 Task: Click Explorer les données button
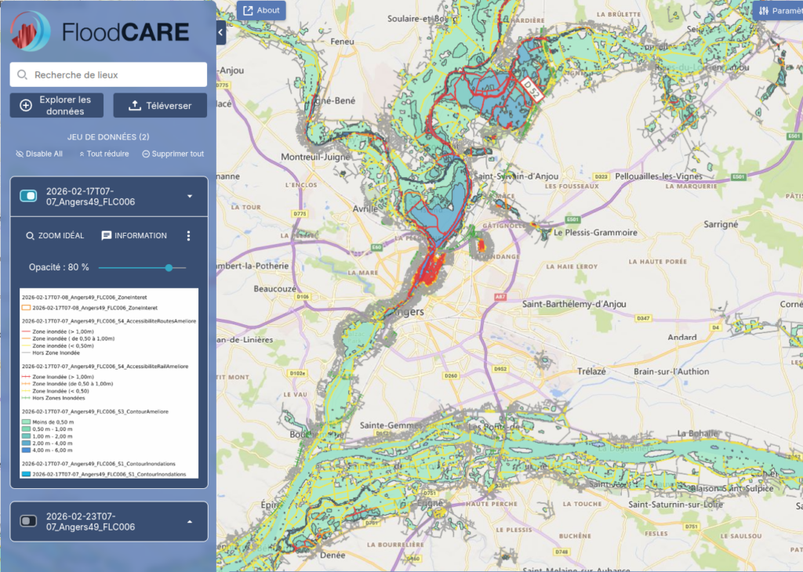tap(56, 106)
